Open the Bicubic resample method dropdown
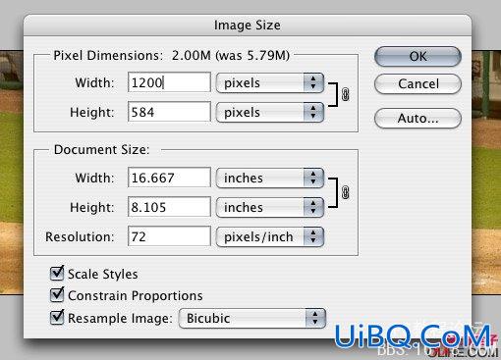The height and width of the screenshot is (360, 501). [252, 318]
